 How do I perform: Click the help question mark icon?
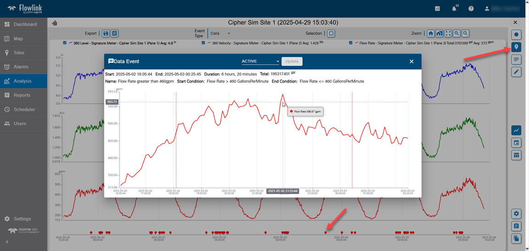[x=471, y=9]
